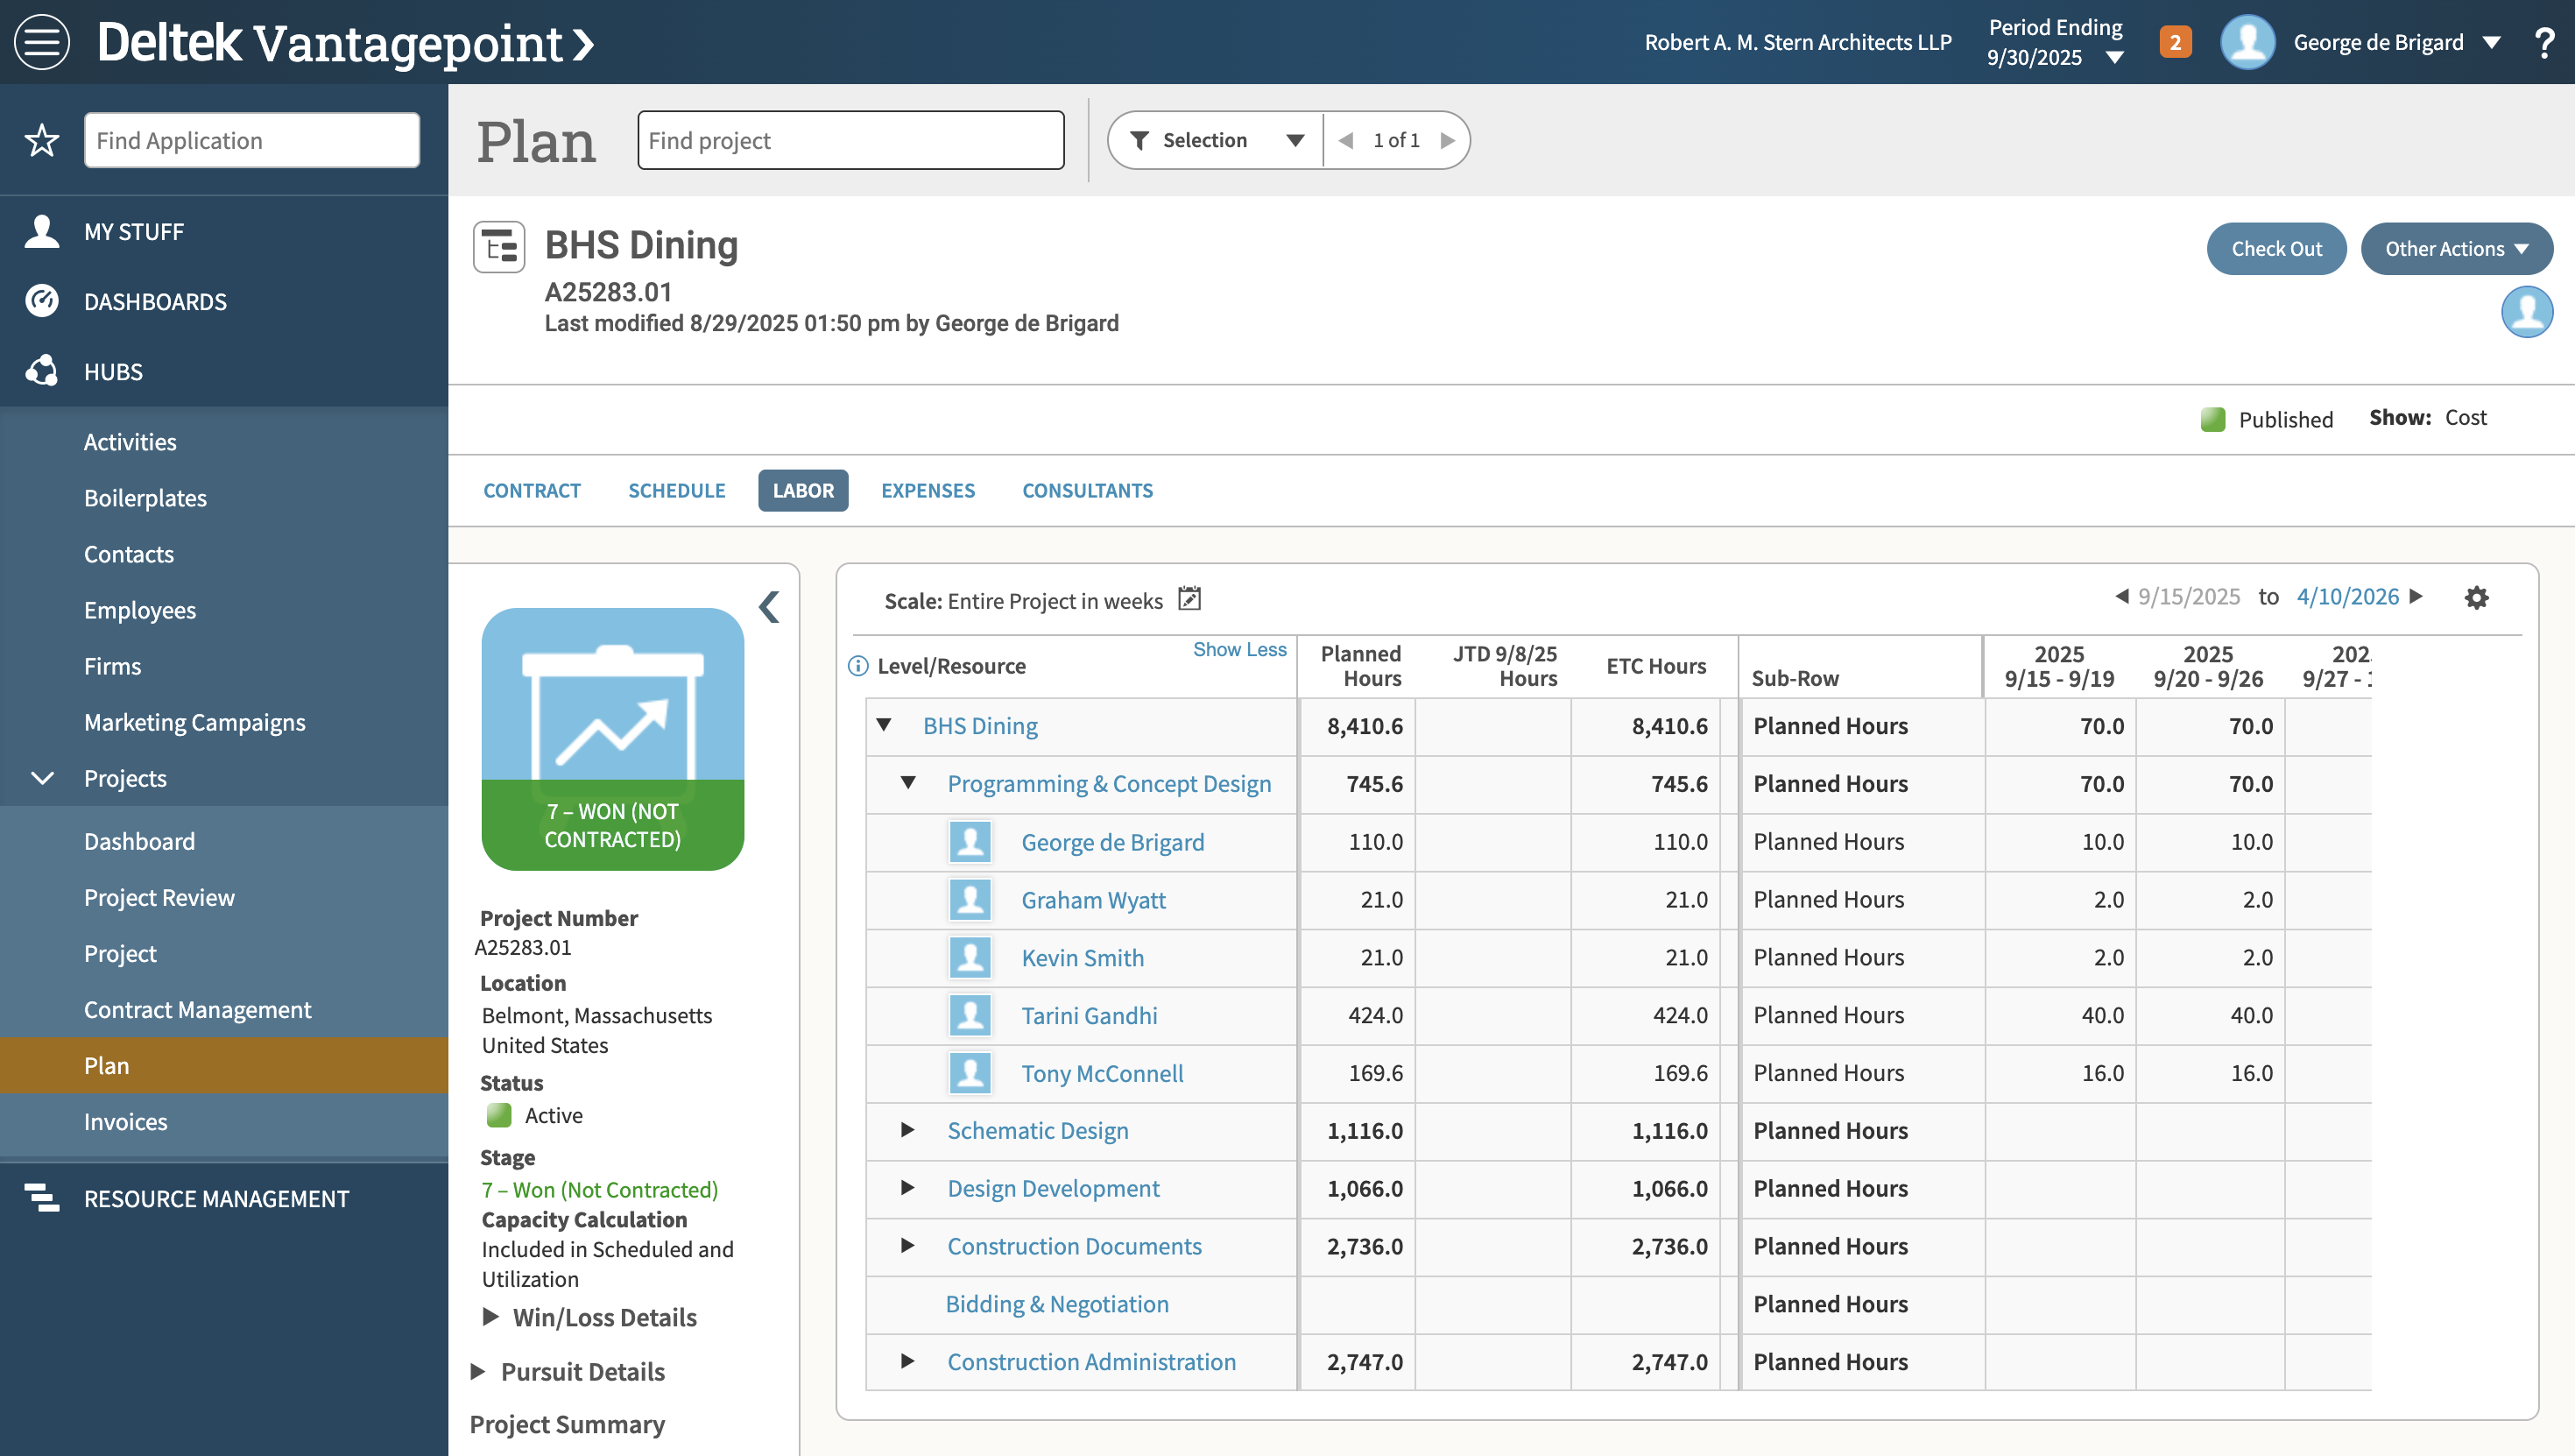The height and width of the screenshot is (1456, 2575).
Task: Open the hamburger navigation menu icon
Action: click(42, 42)
